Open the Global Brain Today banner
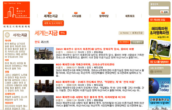The image size is (172, 110). tap(160, 86)
